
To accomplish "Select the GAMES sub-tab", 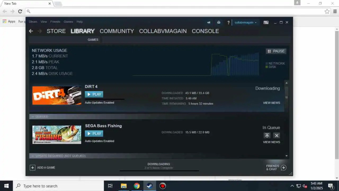I will click(x=93, y=40).
